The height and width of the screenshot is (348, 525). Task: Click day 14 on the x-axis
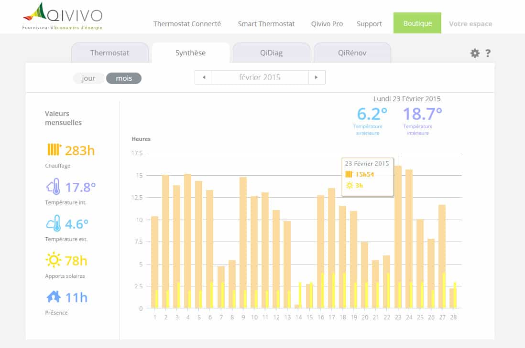(298, 317)
